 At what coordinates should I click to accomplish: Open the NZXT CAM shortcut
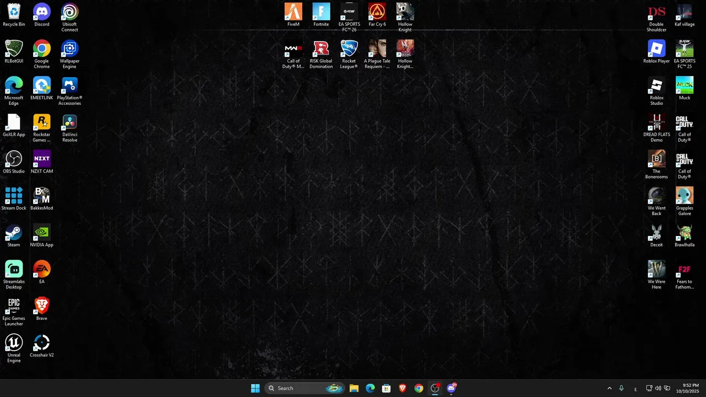point(42,162)
